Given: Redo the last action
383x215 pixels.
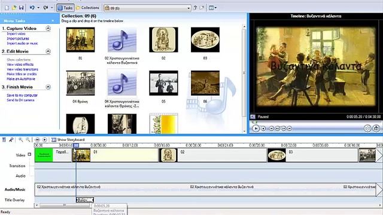Looking at the screenshot, I should coord(45,8).
